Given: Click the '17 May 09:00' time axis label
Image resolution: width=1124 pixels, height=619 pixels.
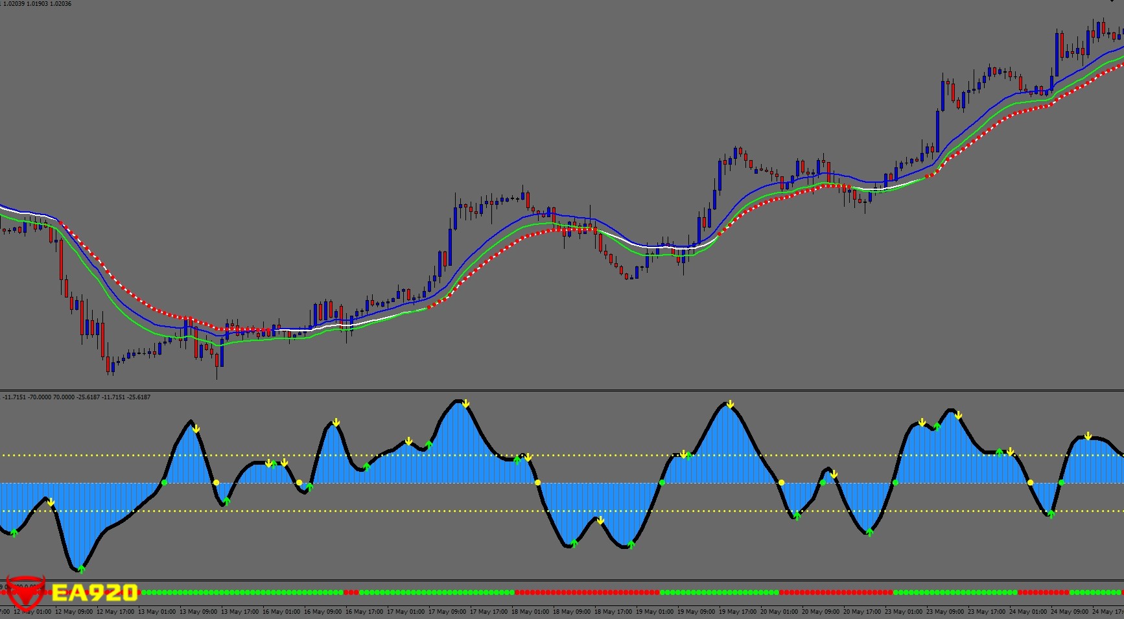Looking at the screenshot, I should [447, 612].
